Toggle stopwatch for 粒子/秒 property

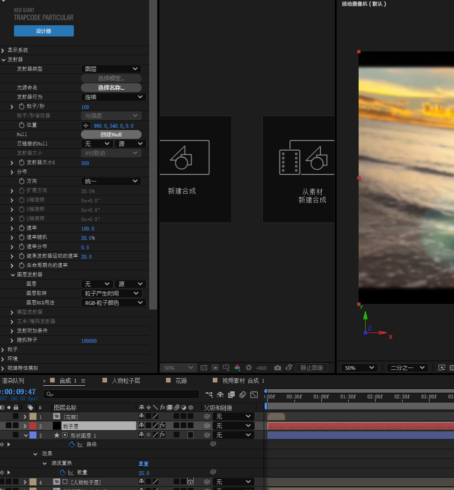coord(22,107)
